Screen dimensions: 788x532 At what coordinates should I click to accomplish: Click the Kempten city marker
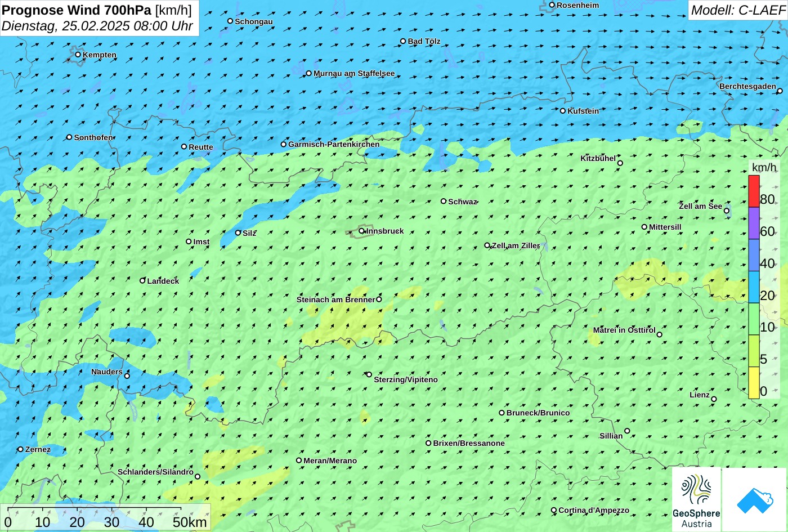click(78, 55)
